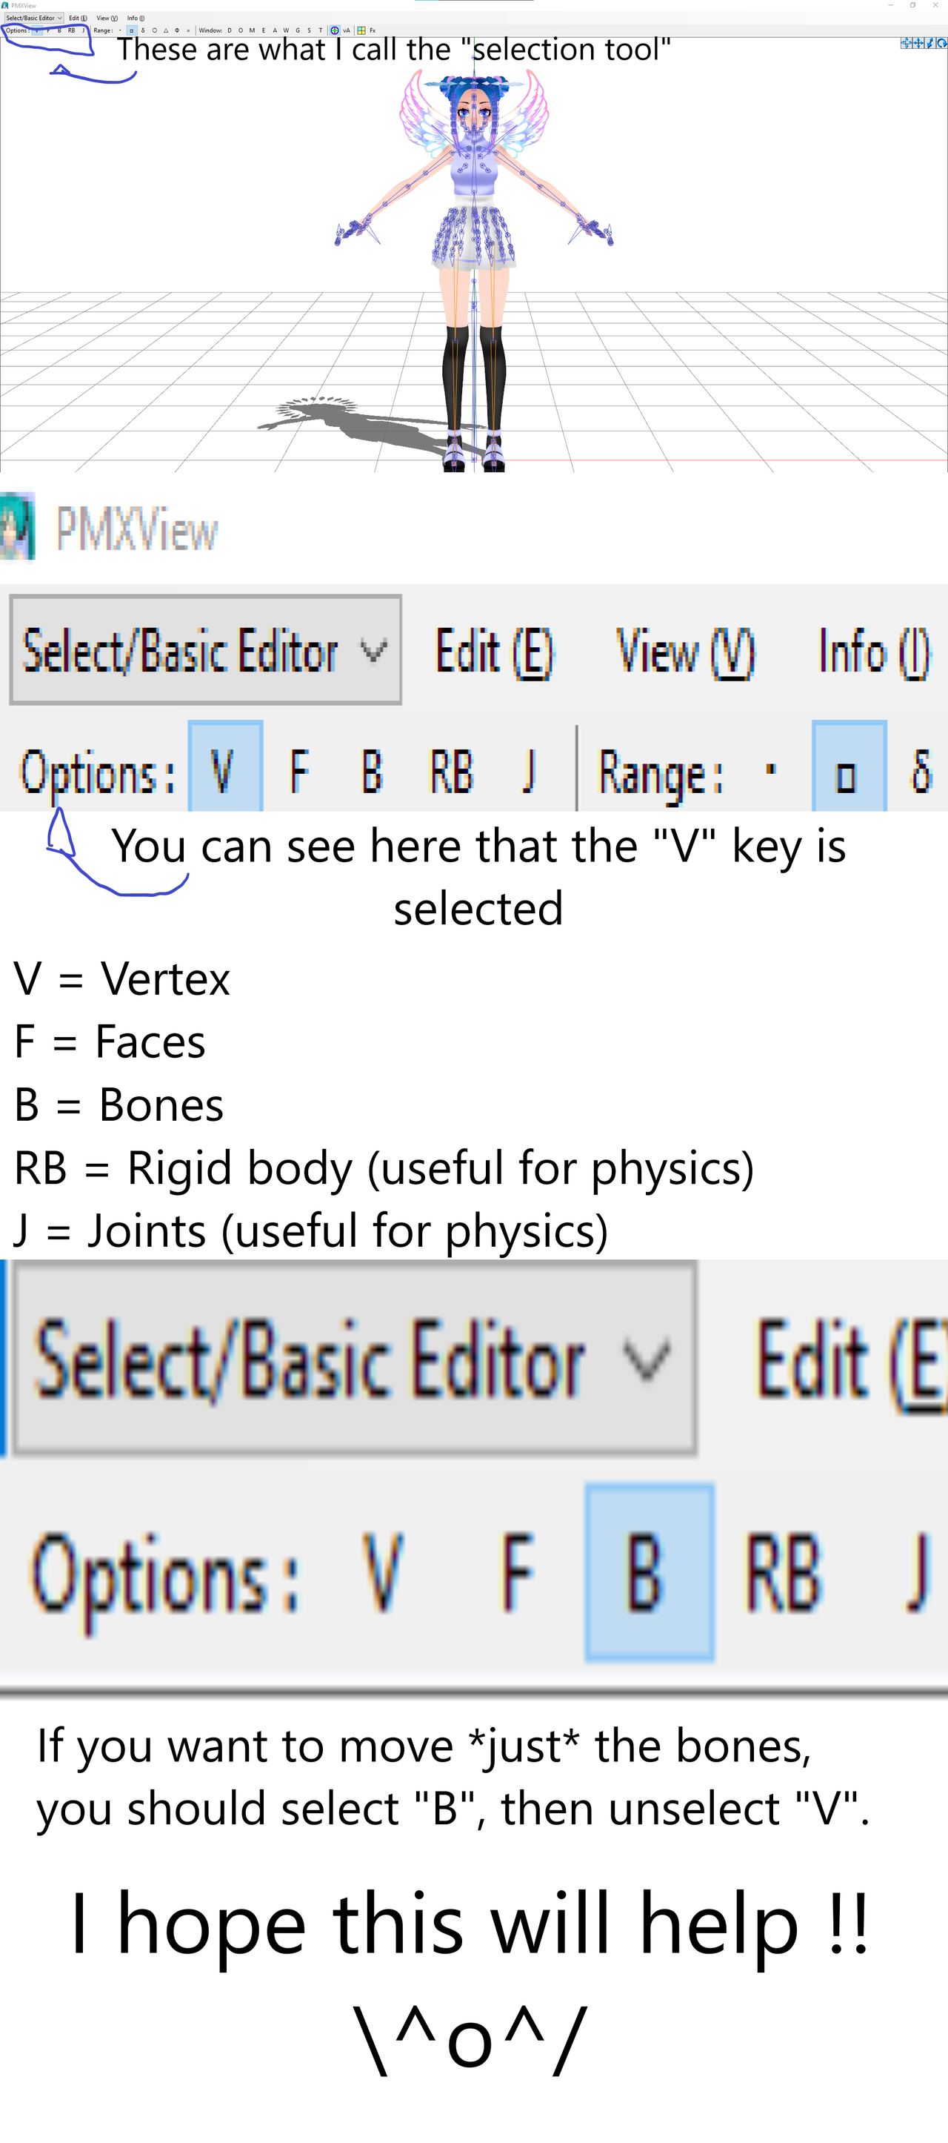Viewport: 948px width, 2143px height.
Task: Click the colored crosshair circle icon beside vA
Action: pyautogui.click(x=335, y=30)
